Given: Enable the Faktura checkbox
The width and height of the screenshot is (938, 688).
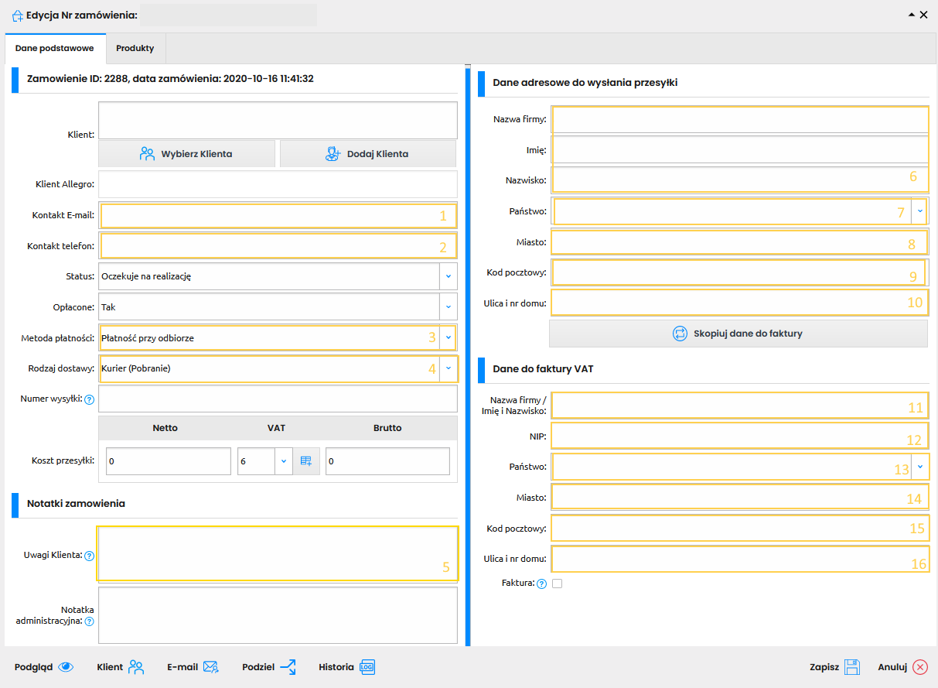Looking at the screenshot, I should [557, 584].
